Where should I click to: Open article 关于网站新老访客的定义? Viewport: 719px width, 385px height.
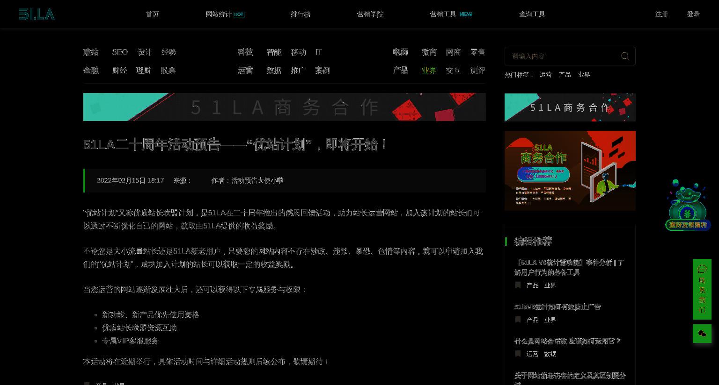[570, 378]
